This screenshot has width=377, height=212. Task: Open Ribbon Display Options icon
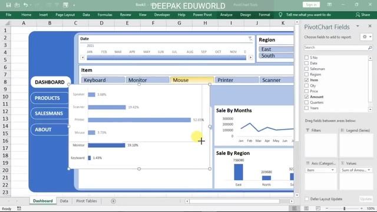pos(329,5)
